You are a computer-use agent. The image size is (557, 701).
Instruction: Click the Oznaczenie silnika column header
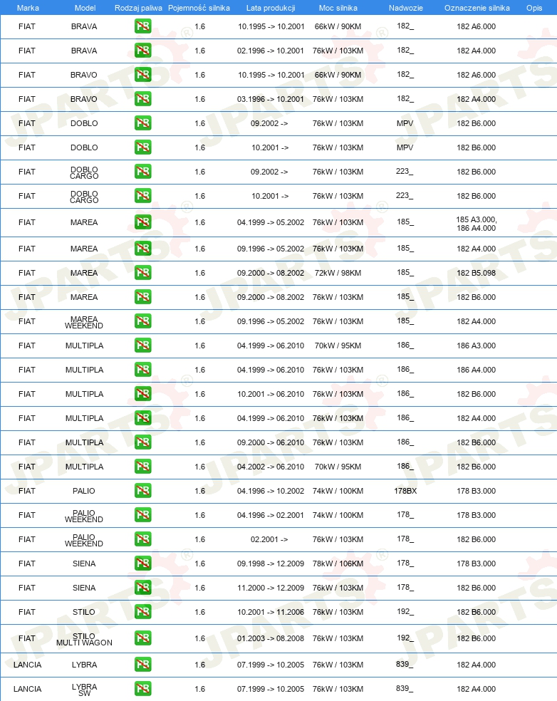(x=477, y=8)
